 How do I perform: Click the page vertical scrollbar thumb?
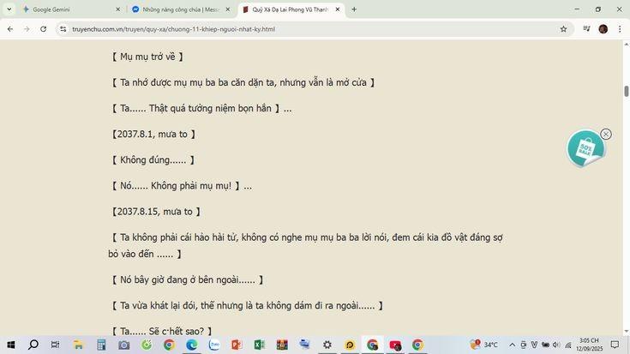(x=626, y=91)
